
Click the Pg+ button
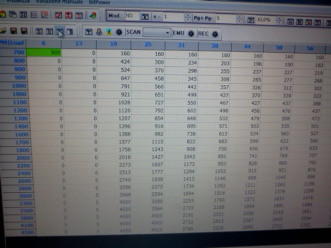198,18
